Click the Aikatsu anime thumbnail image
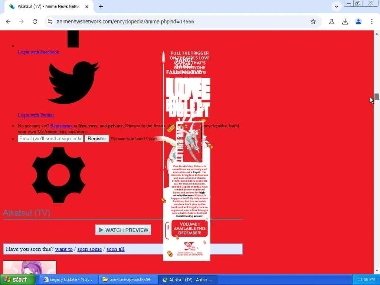Image resolution: width=380 pixels, height=285 pixels. coord(30,267)
